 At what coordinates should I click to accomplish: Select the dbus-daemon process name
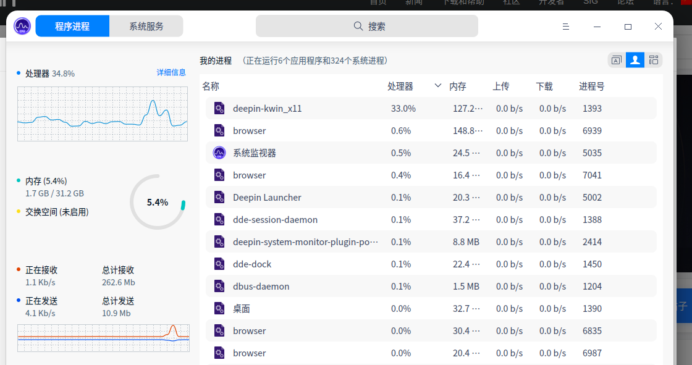[x=261, y=286]
